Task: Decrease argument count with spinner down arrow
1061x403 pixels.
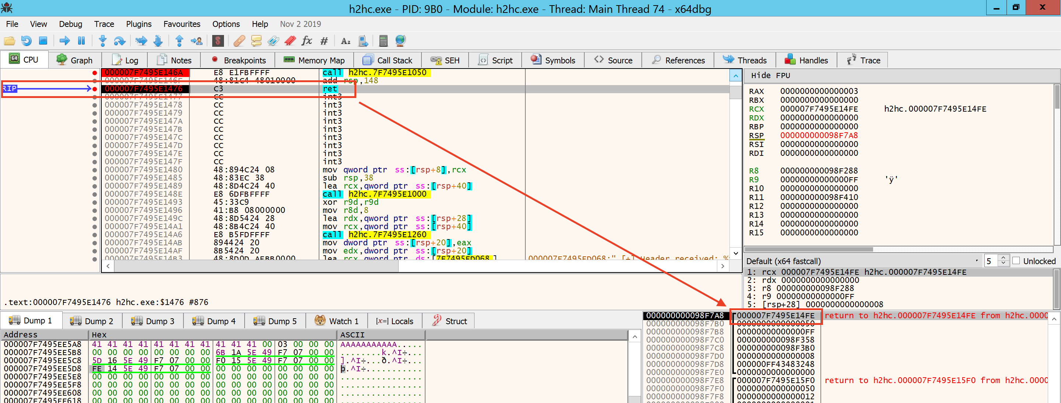Action: (1003, 263)
